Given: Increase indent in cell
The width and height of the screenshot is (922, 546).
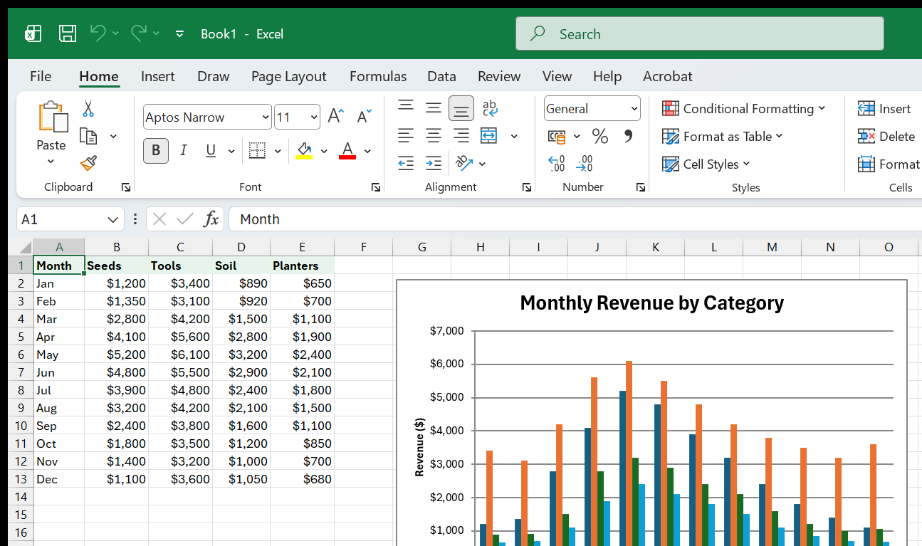Looking at the screenshot, I should coord(434,164).
